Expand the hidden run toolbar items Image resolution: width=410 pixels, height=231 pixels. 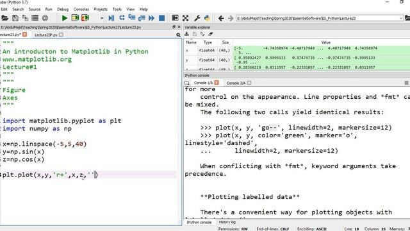(102, 18)
